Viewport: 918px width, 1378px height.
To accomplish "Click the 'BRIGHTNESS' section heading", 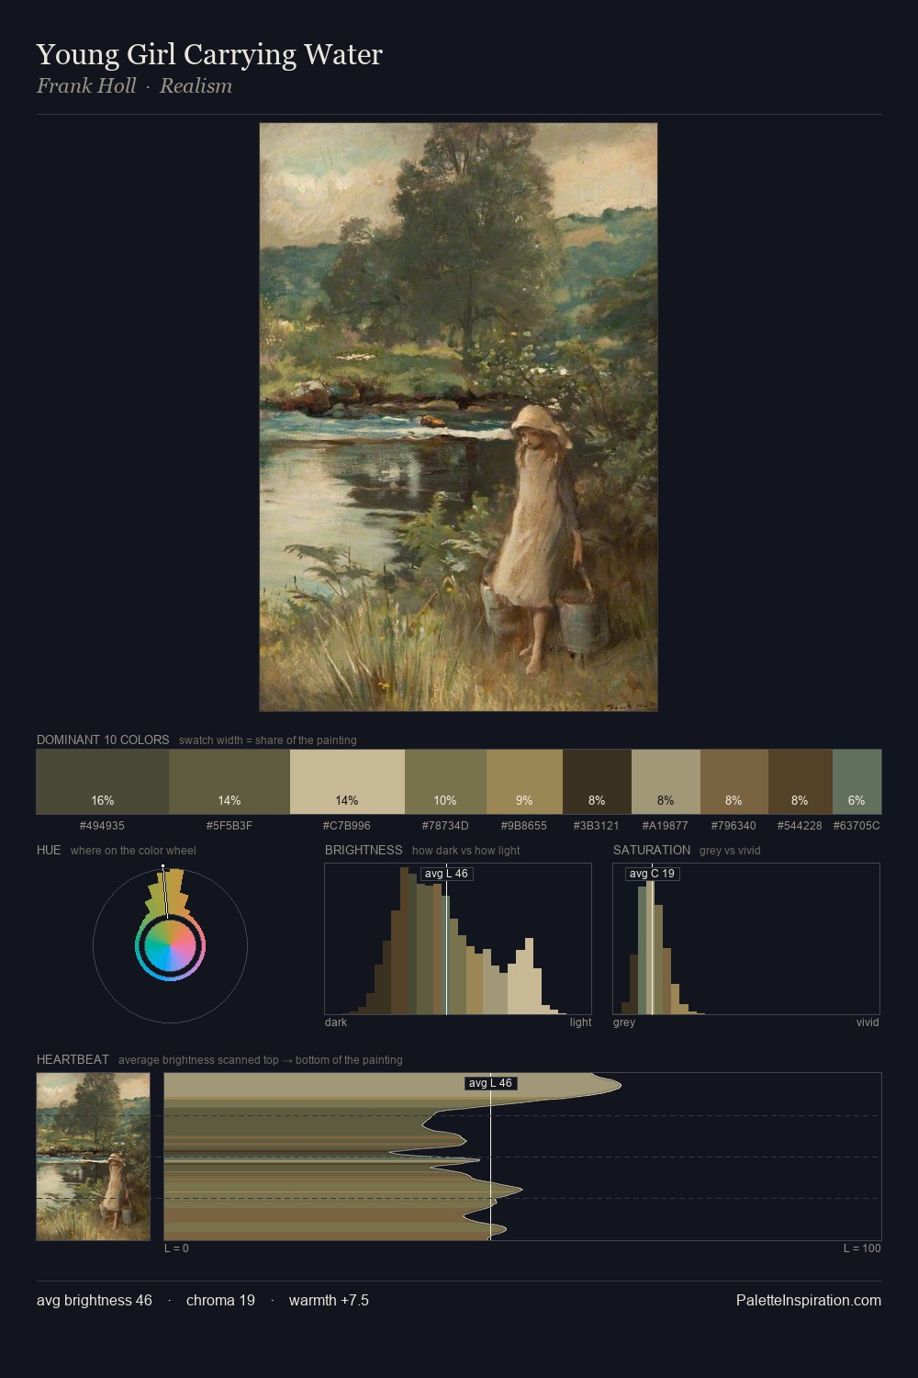I will 364,850.
